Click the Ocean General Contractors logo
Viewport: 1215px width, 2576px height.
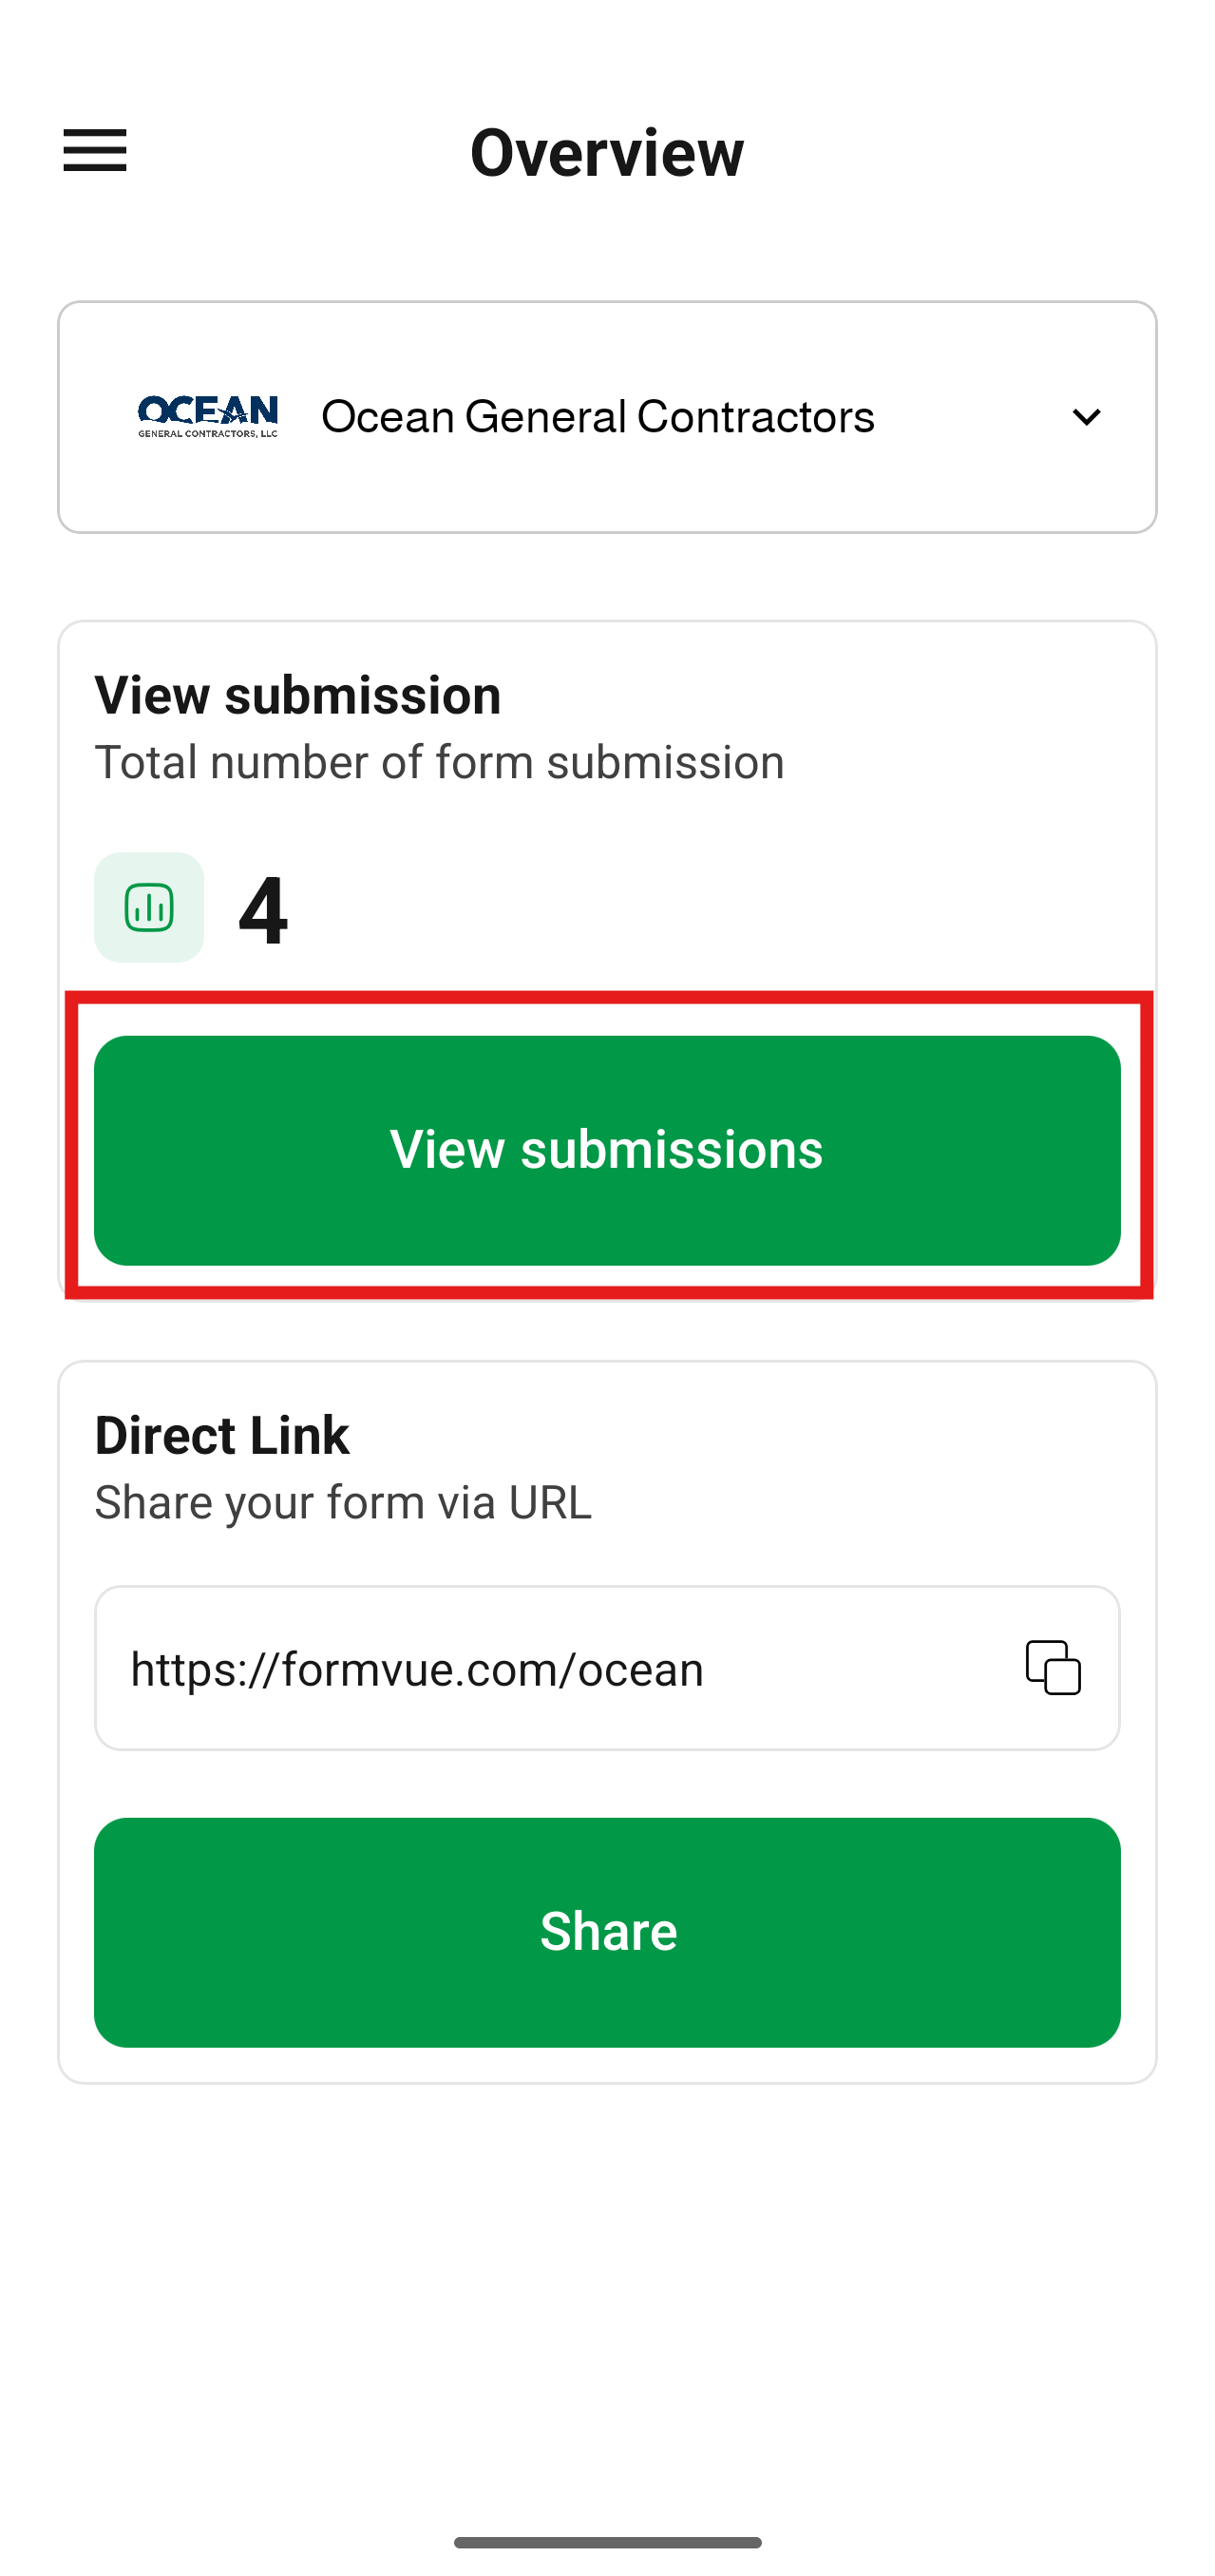point(208,417)
